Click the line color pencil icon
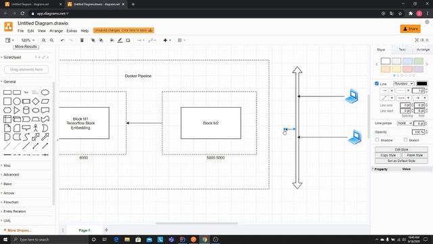433x244 pixels. (120, 41)
